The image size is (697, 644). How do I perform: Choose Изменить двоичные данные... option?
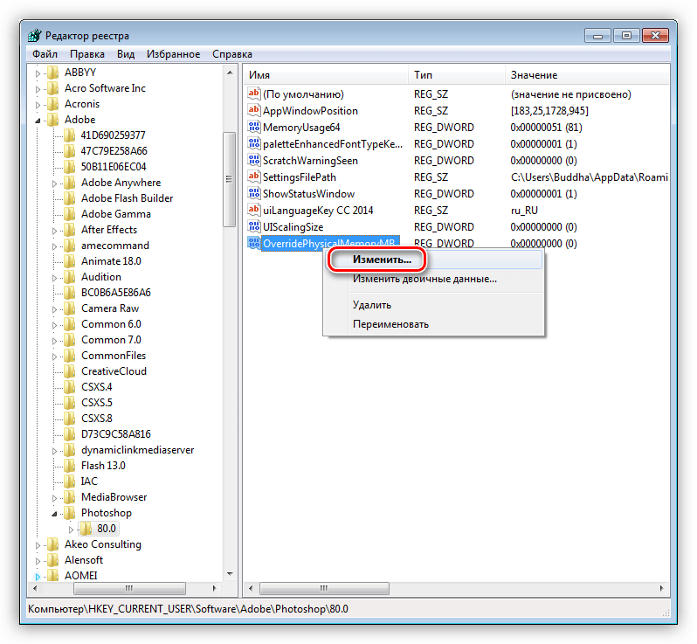coord(434,279)
